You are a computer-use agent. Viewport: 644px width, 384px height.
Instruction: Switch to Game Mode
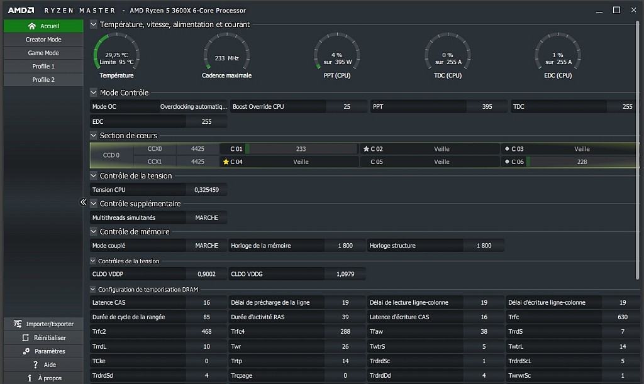tap(43, 53)
